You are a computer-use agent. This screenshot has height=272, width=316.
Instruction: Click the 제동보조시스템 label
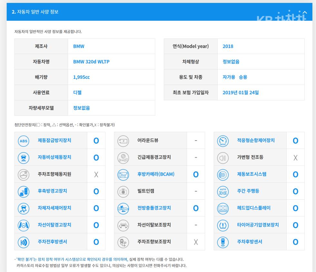click(252, 174)
